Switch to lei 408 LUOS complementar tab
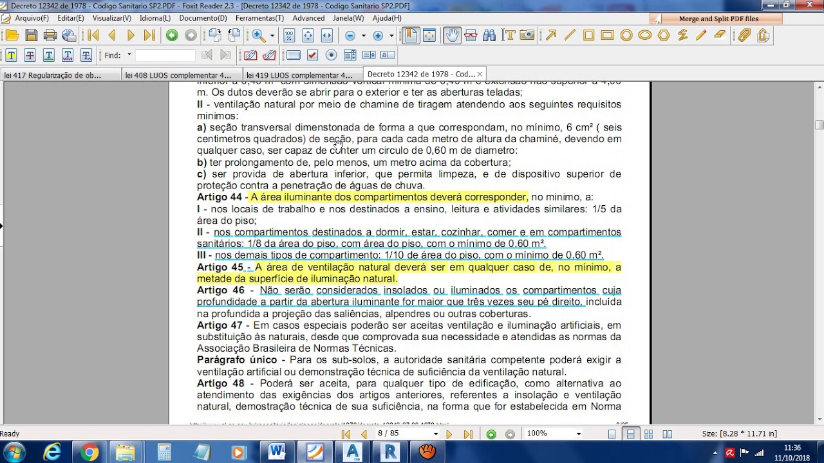The width and height of the screenshot is (824, 463). tap(182, 75)
